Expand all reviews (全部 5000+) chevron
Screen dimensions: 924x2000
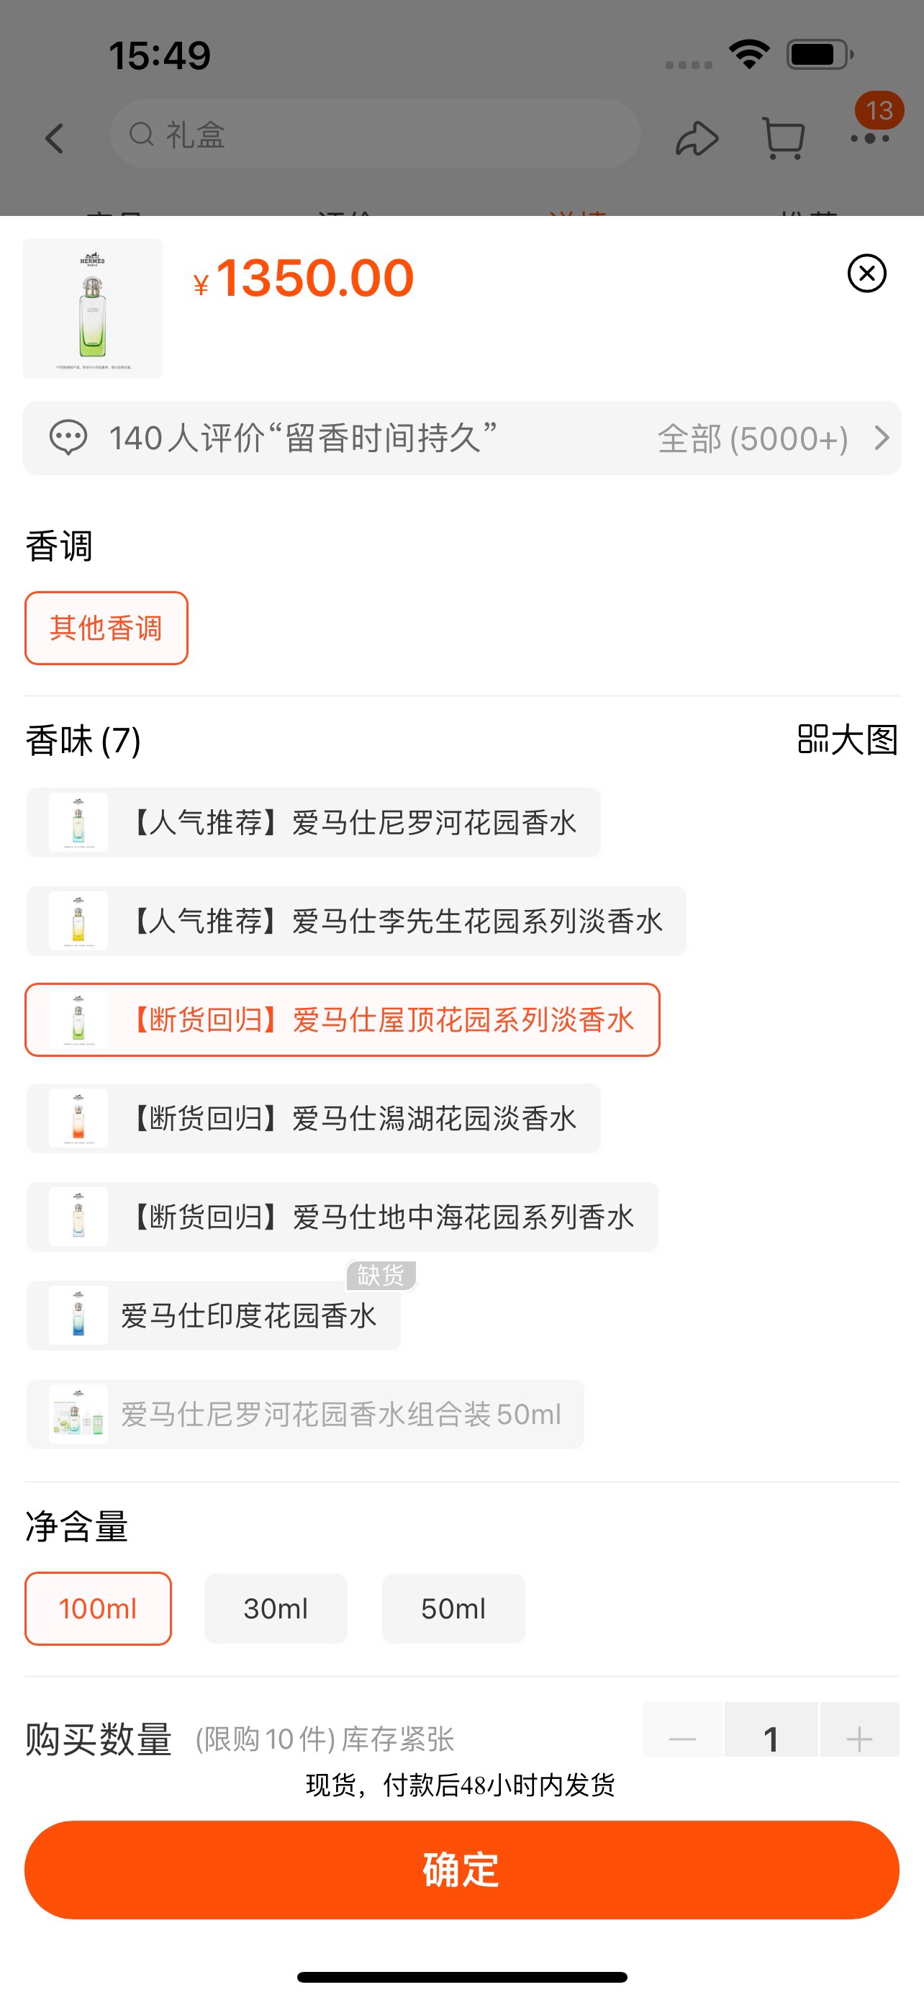pos(882,438)
